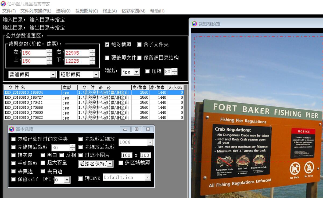Enable 手动裁剪 mode
Screen dimensions: 323x198
(13, 163)
